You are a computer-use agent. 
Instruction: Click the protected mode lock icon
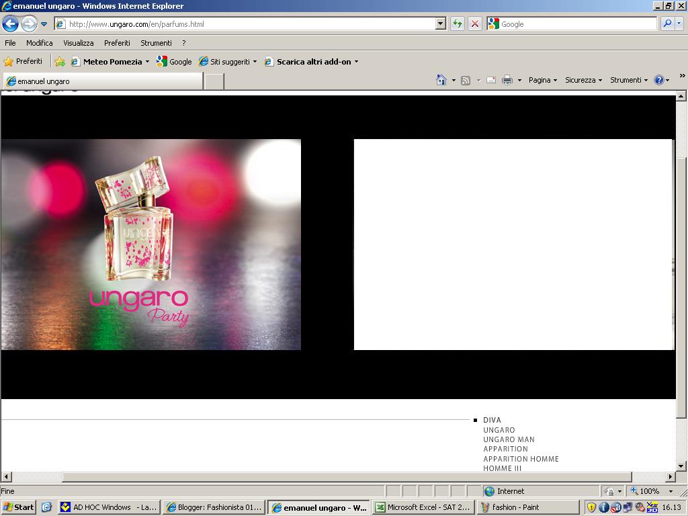click(x=609, y=491)
